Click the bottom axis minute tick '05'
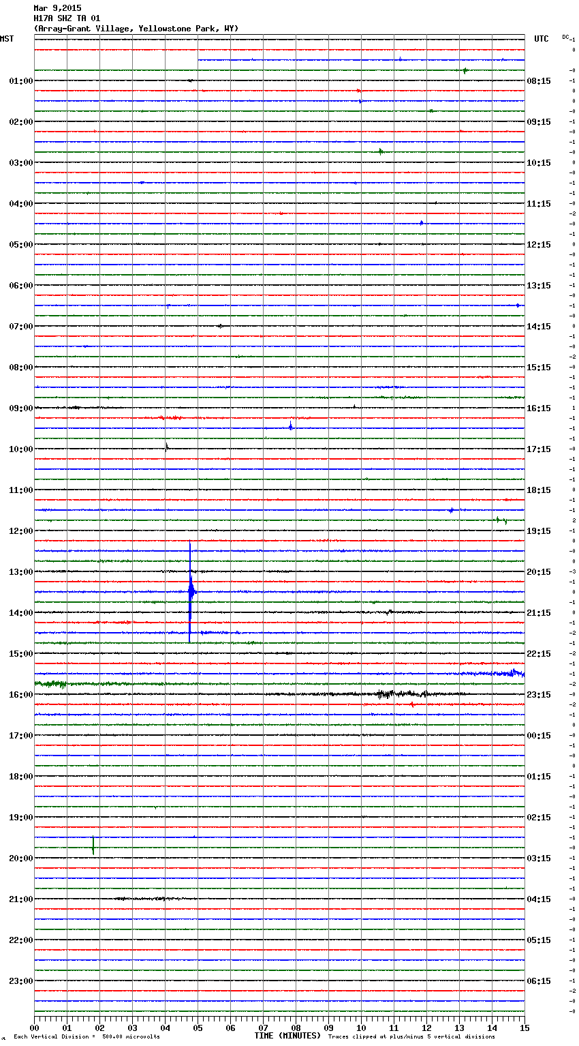The height and width of the screenshot is (1046, 579). (x=198, y=1028)
